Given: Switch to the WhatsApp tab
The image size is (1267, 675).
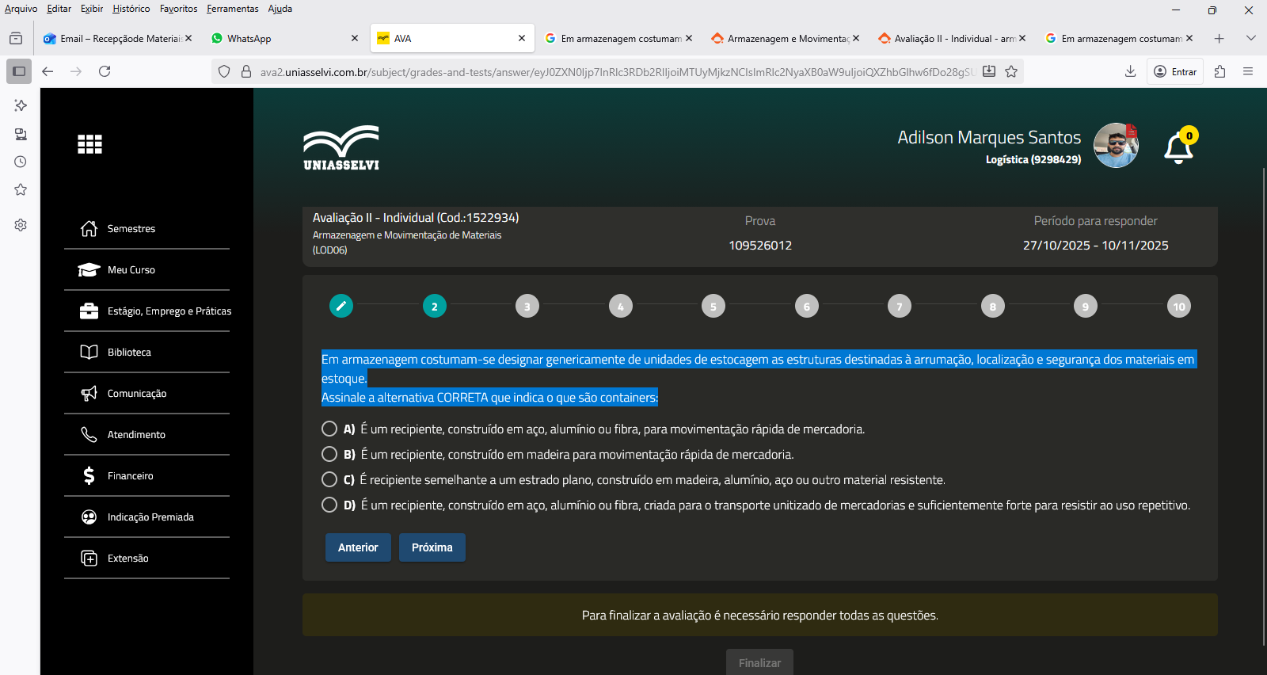Looking at the screenshot, I should coord(277,39).
